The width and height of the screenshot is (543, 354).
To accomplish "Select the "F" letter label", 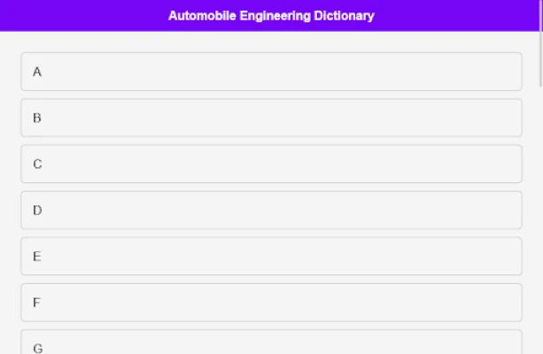I will tap(36, 303).
